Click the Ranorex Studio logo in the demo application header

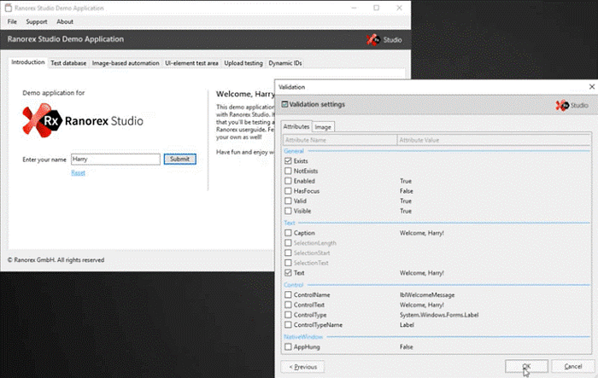[384, 39]
